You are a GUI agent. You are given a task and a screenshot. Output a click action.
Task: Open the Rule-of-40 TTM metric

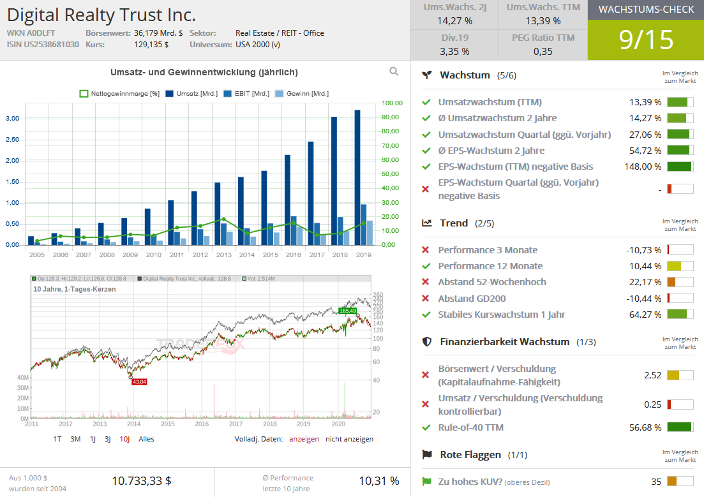click(470, 427)
